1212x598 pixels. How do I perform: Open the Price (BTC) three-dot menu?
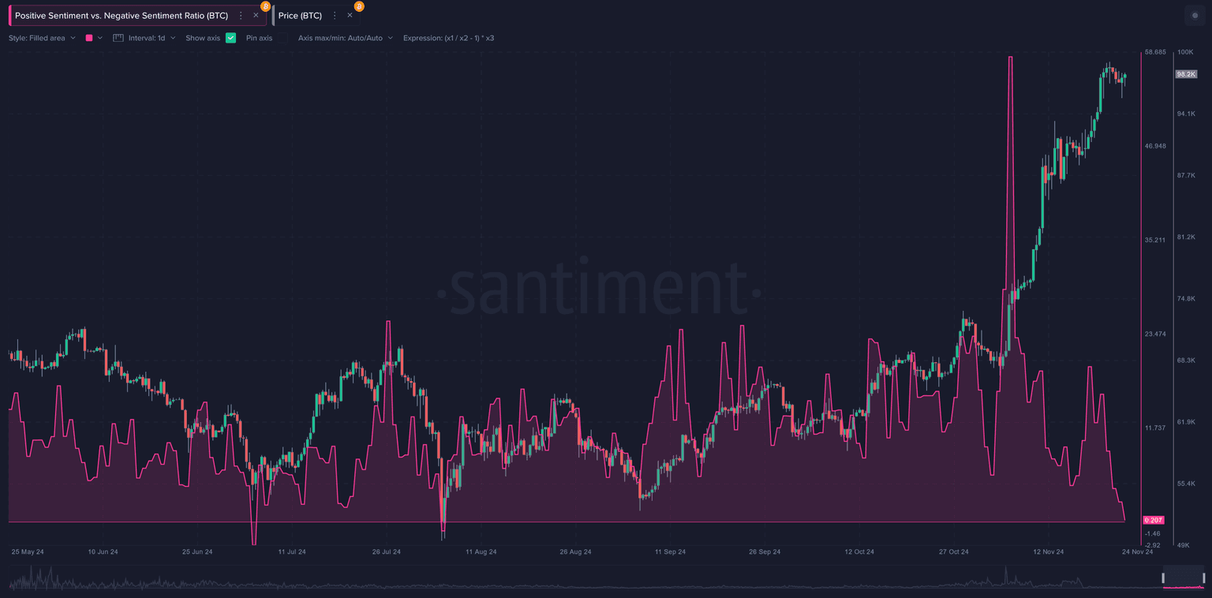point(335,16)
